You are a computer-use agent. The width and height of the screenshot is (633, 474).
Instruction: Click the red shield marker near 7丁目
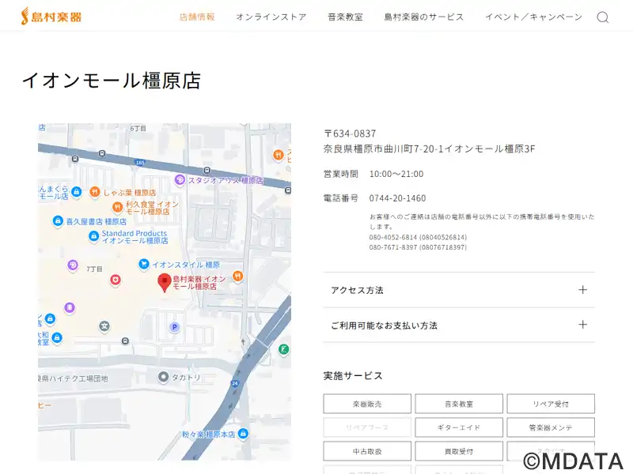pyautogui.click(x=116, y=280)
